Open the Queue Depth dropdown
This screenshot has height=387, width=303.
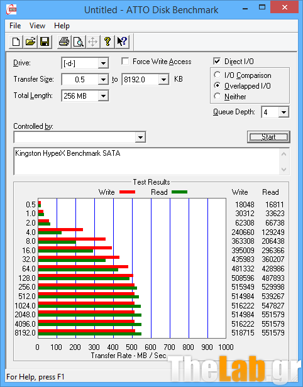[284, 112]
